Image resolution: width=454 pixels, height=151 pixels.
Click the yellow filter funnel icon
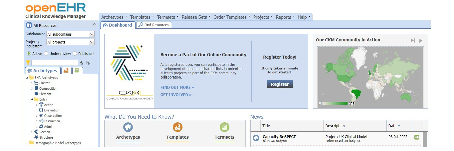pyautogui.click(x=28, y=63)
